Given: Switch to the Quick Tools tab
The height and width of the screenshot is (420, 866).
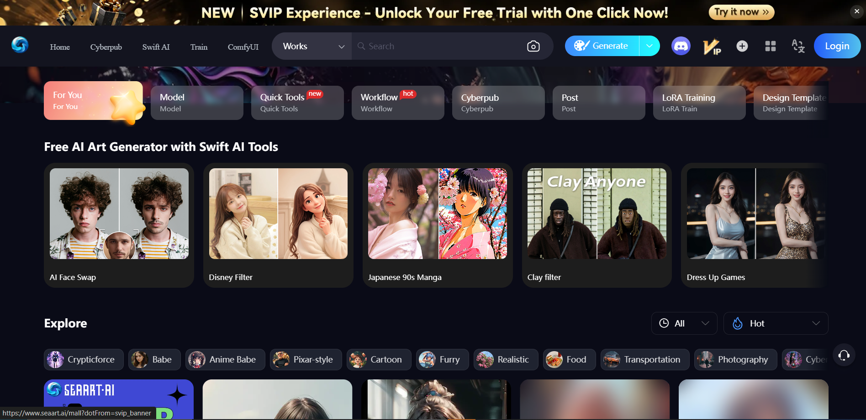Looking at the screenshot, I should point(297,103).
